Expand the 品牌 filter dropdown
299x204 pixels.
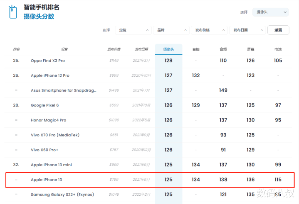[x=171, y=30]
